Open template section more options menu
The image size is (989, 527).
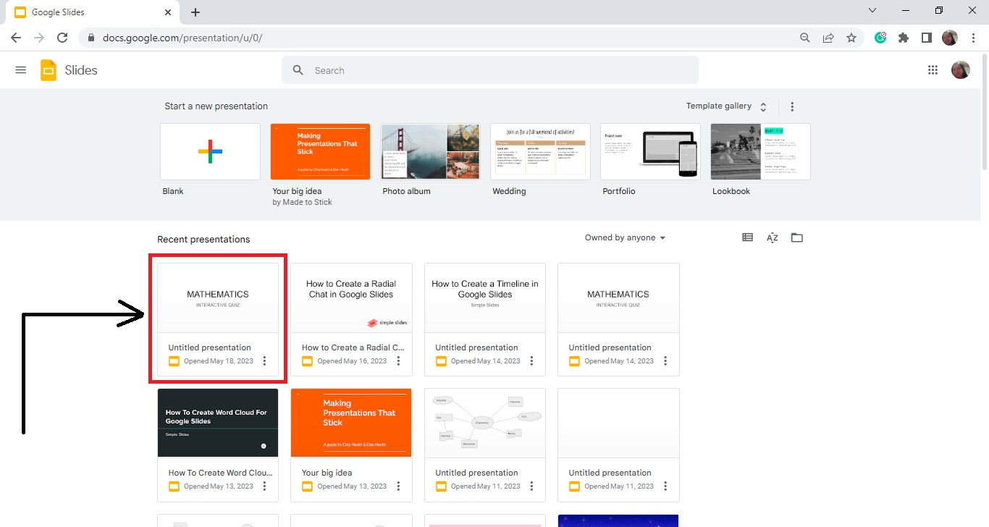tap(792, 106)
